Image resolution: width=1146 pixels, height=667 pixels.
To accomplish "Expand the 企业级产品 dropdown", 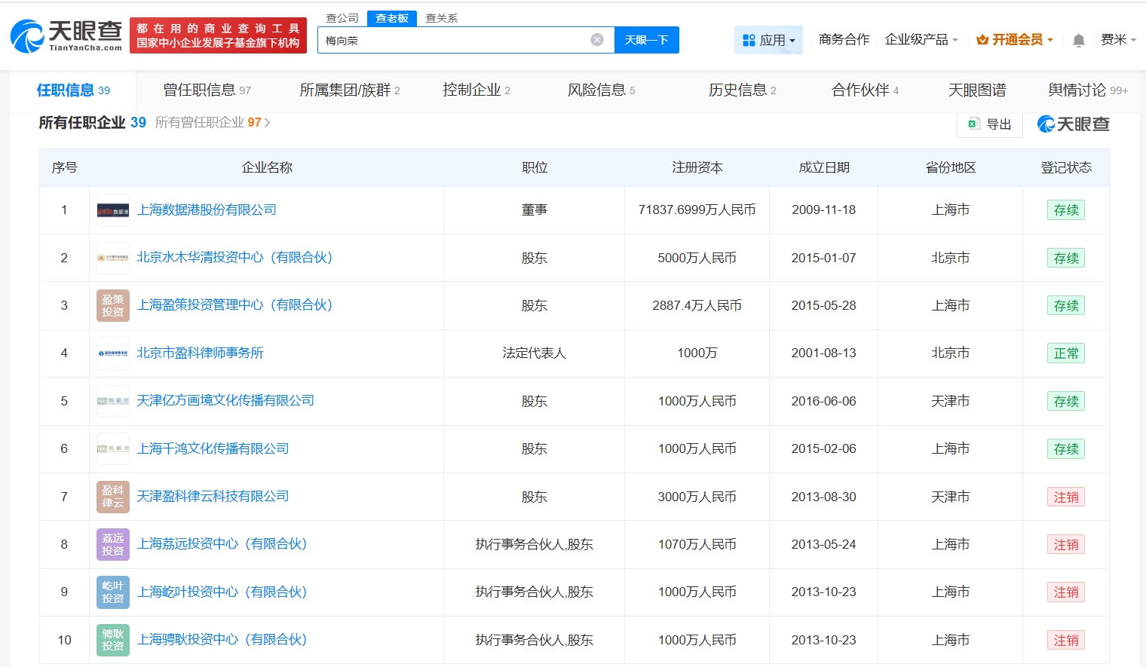I will pos(921,40).
